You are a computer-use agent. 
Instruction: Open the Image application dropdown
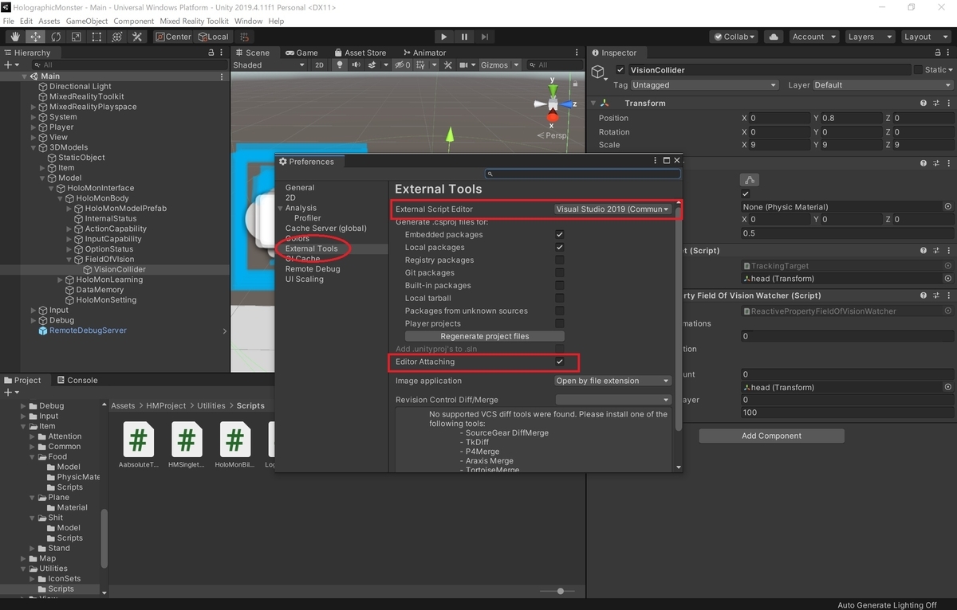tap(612, 381)
